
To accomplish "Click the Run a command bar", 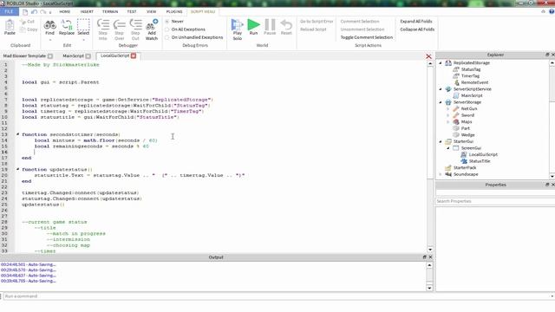I will click(x=277, y=296).
